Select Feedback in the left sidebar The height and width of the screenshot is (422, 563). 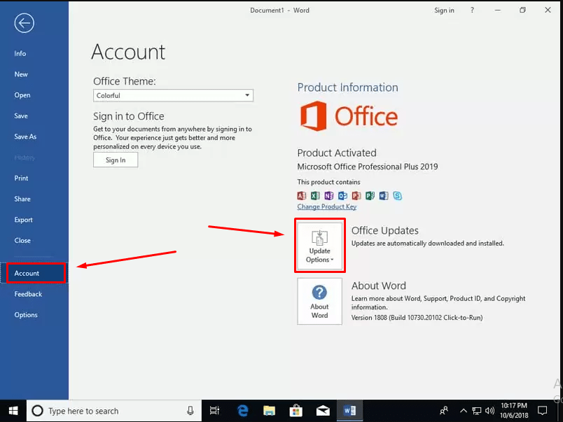28,294
